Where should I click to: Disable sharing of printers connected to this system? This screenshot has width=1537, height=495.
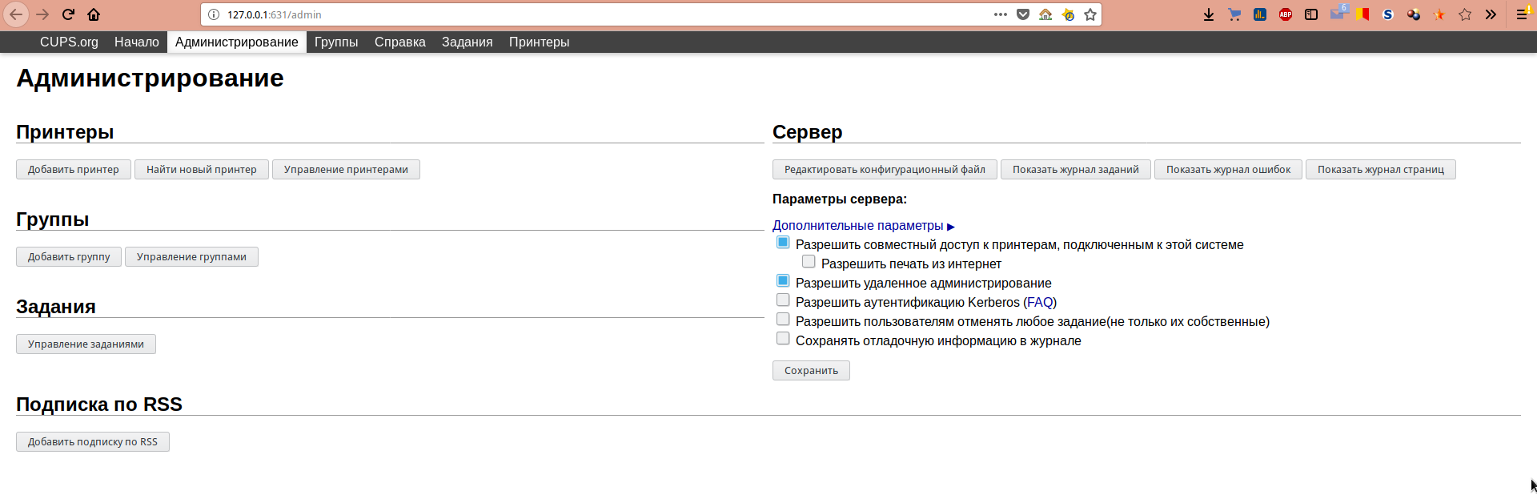click(783, 243)
